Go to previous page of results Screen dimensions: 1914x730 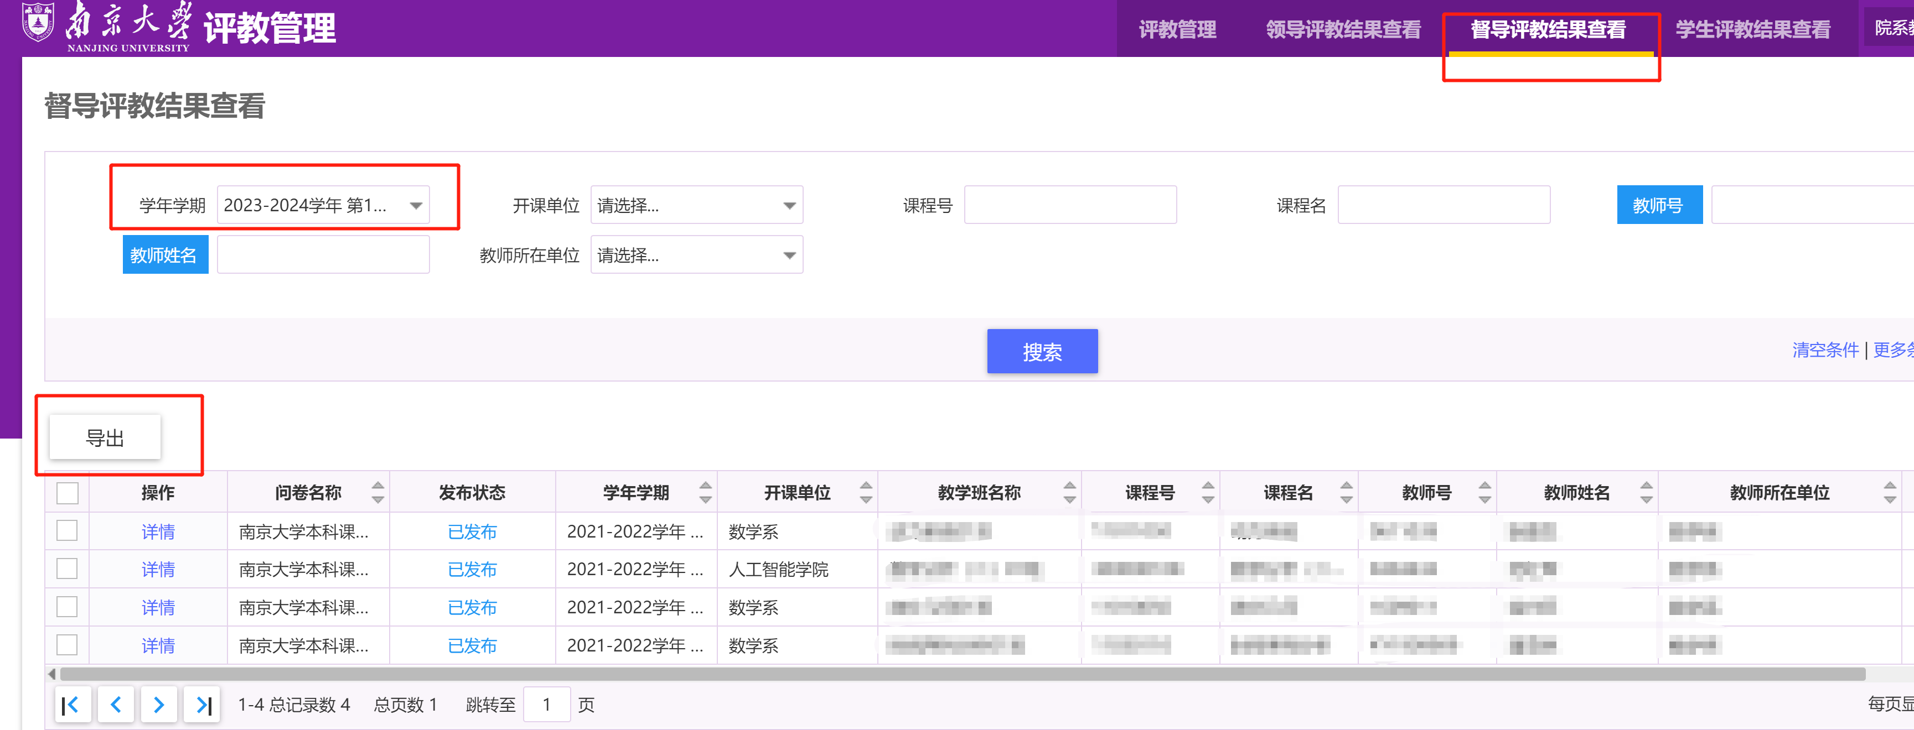tap(115, 705)
